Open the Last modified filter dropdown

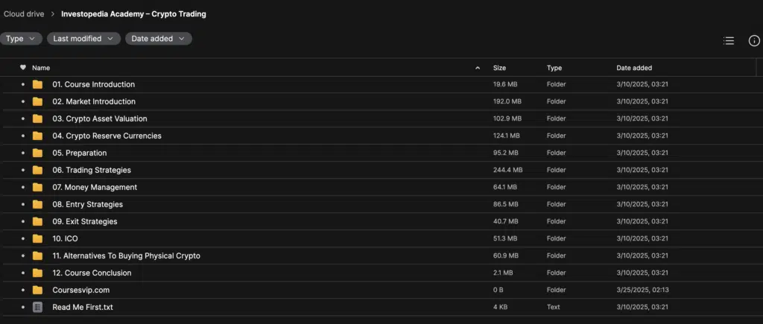83,39
